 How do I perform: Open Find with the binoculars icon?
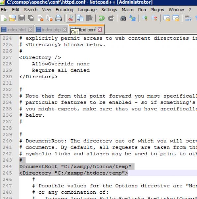pos(123,18)
